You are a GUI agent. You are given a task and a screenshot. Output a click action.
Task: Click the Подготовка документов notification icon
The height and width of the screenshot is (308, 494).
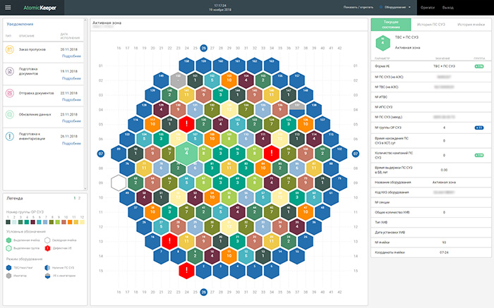coord(9,71)
